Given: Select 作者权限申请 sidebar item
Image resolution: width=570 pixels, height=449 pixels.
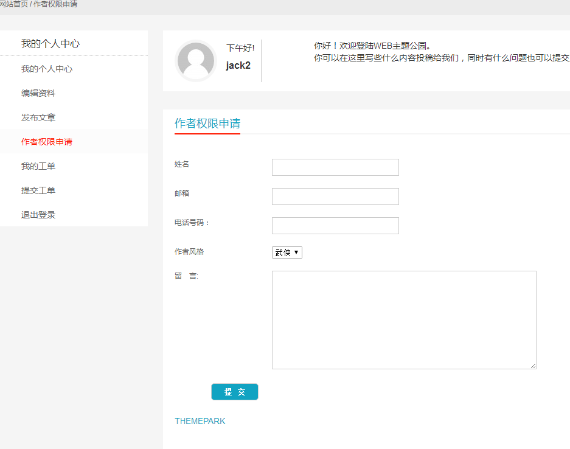Looking at the screenshot, I should [x=46, y=141].
